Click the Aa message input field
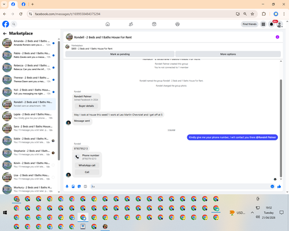 pyautogui.click(x=180, y=187)
